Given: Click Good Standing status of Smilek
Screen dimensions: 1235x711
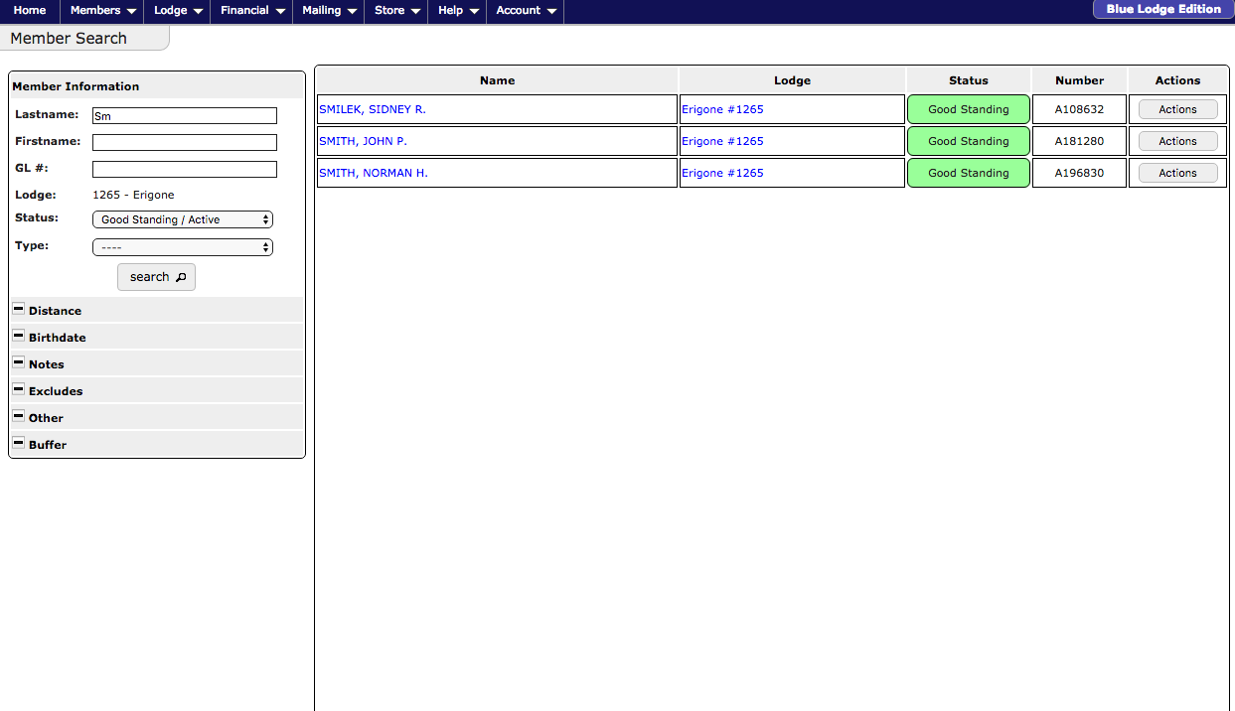Looking at the screenshot, I should click(968, 109).
